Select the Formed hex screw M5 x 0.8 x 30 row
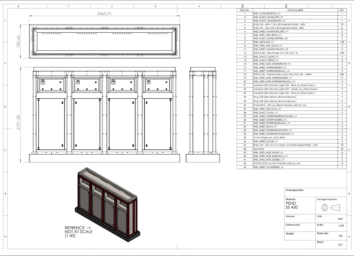The height and width of the screenshot is (256, 354). pyautogui.click(x=291, y=74)
